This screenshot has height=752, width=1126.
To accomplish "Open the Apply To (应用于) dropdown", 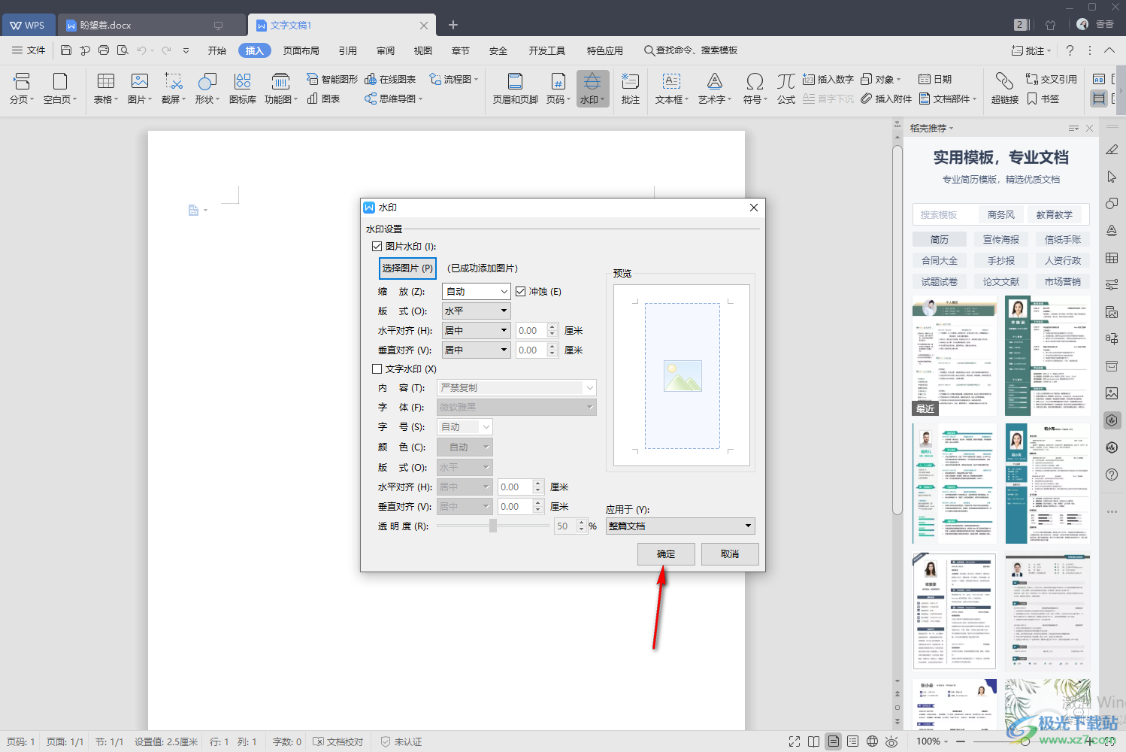I will (680, 526).
